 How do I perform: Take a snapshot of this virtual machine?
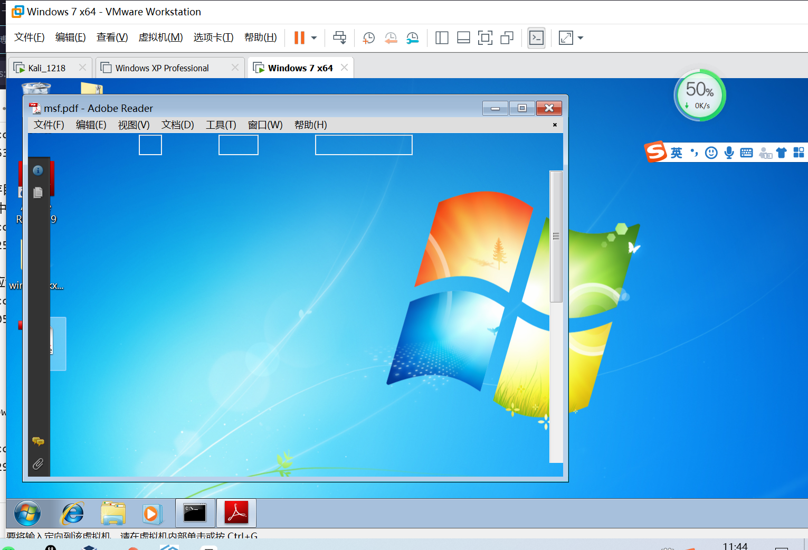point(368,37)
